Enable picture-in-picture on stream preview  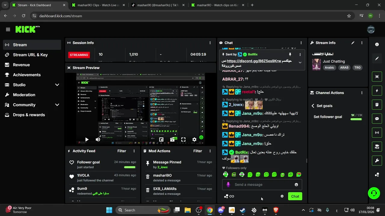(x=161, y=139)
